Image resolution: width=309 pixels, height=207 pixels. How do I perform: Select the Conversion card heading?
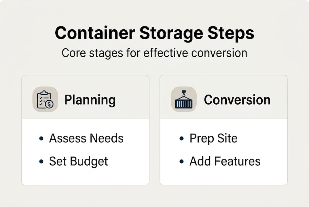click(x=237, y=100)
